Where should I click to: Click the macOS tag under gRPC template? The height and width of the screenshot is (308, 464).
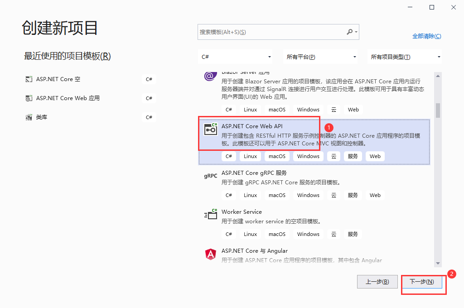277,195
